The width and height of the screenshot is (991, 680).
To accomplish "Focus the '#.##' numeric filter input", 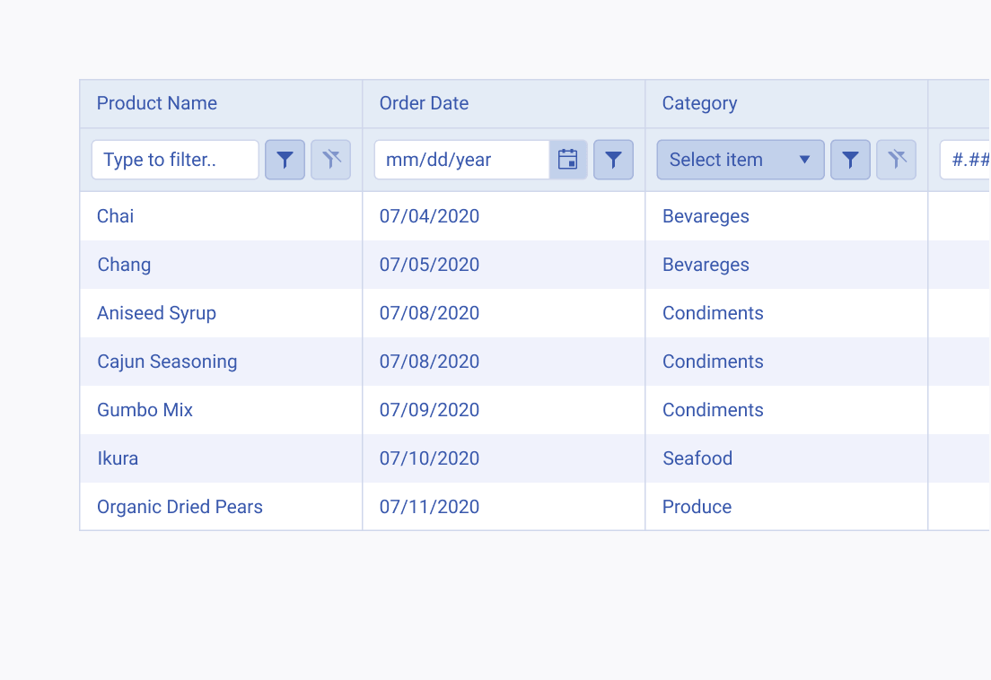I will tap(965, 160).
